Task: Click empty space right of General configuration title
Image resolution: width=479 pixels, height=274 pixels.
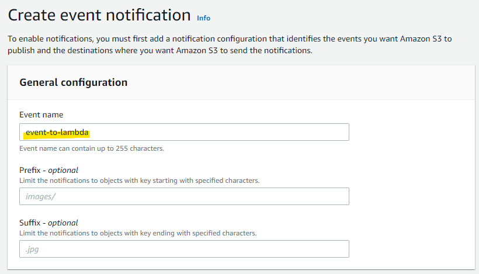Action: (292, 82)
